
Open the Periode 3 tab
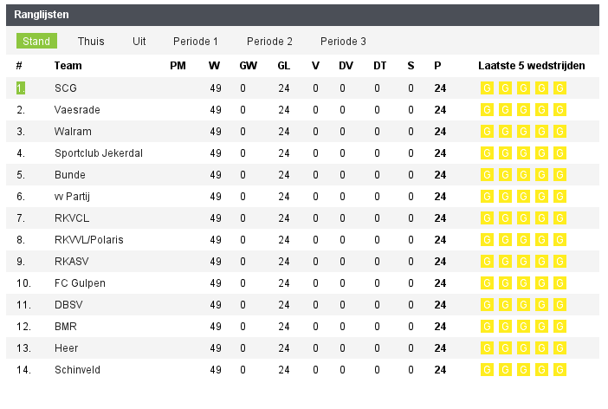point(343,41)
